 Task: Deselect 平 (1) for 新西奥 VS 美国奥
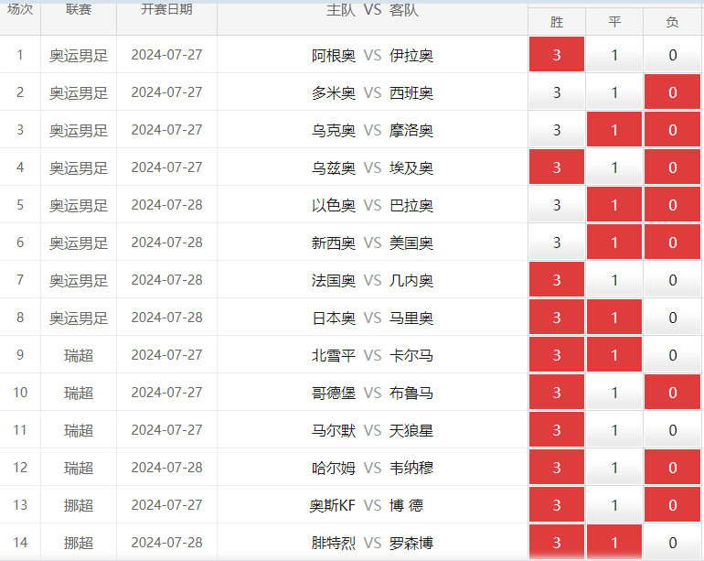614,243
